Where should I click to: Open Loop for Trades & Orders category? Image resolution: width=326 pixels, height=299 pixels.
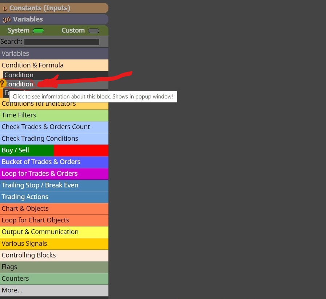(x=54, y=174)
